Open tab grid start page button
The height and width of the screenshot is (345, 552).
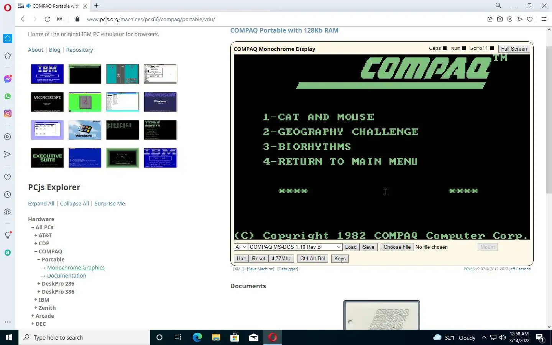[59, 19]
